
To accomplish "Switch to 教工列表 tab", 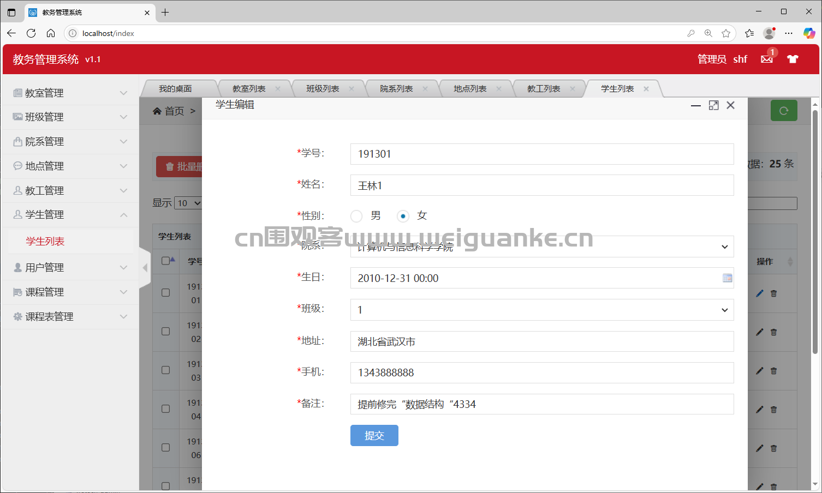I will [x=544, y=89].
